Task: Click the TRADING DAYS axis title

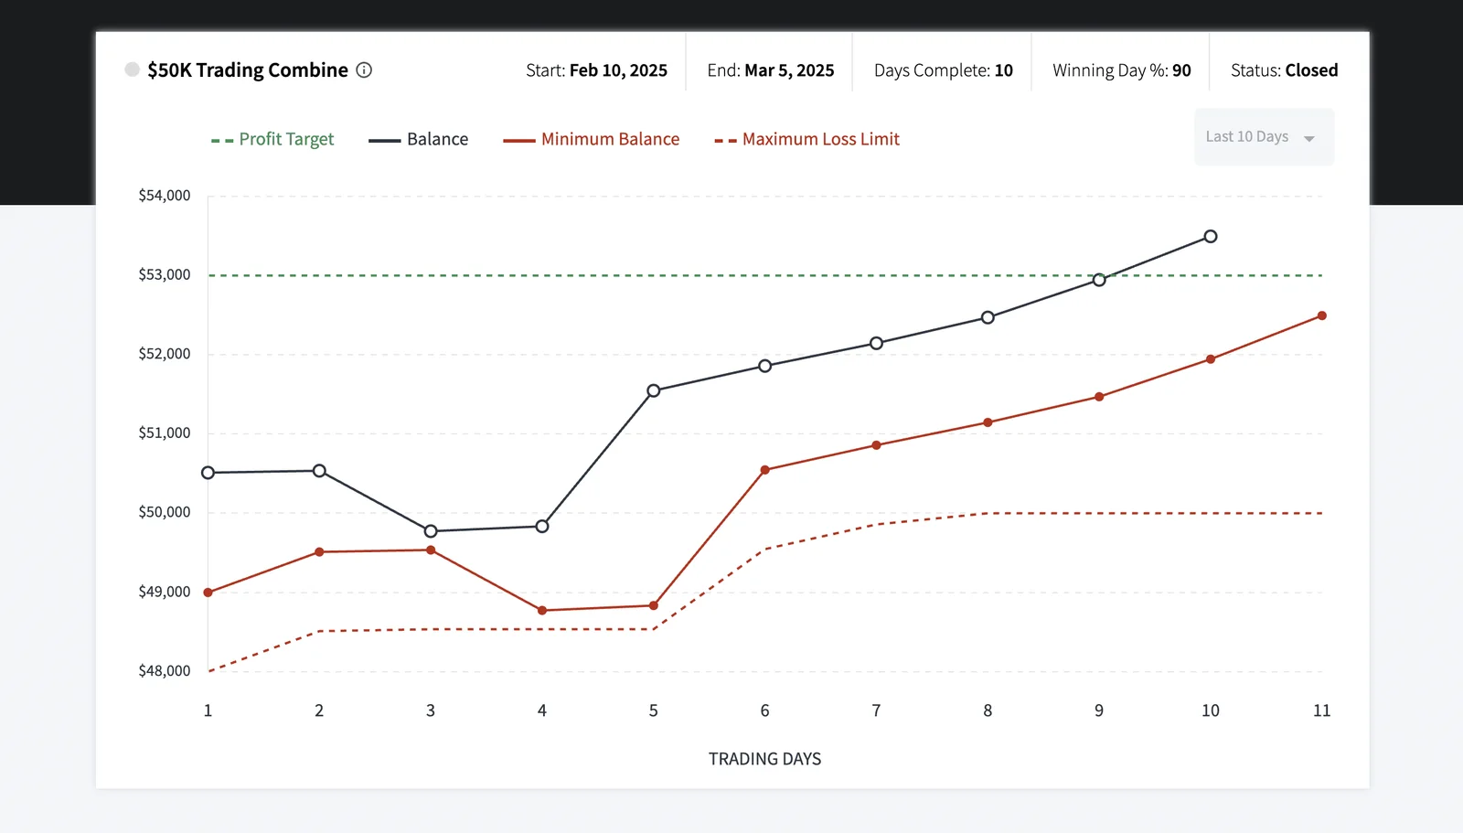Action: [765, 759]
